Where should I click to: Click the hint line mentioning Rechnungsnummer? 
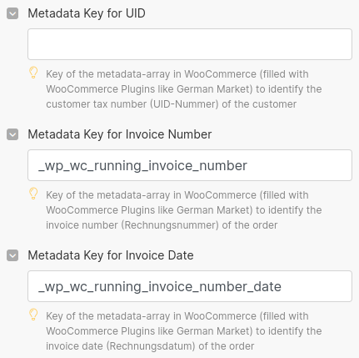tap(162, 225)
